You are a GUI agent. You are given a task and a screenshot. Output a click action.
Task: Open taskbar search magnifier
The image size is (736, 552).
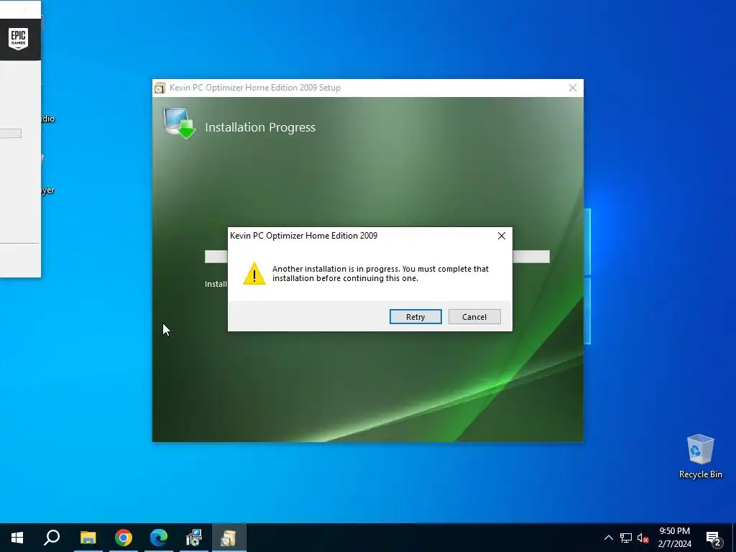coord(52,538)
